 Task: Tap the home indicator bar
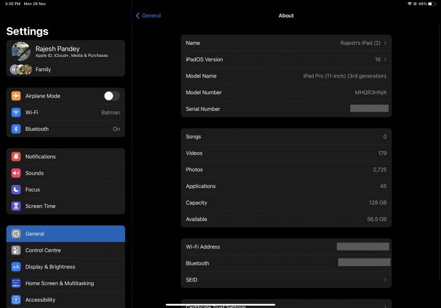click(x=220, y=305)
